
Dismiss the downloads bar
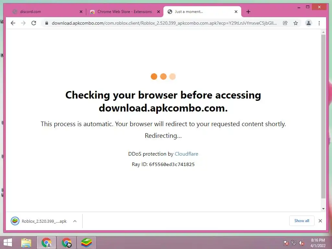tap(320, 221)
